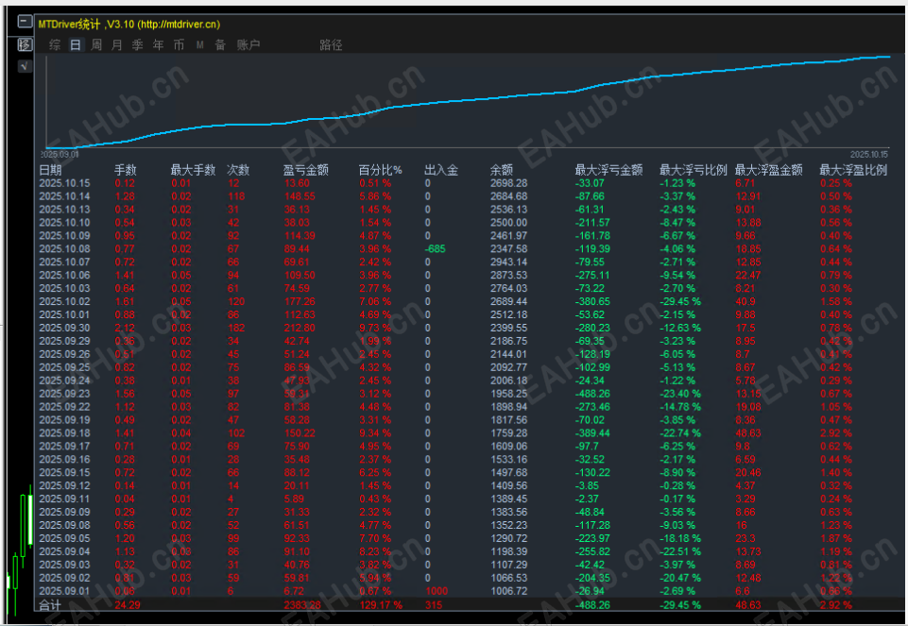Open the 备 tab
This screenshot has height=626, width=908.
tap(220, 44)
